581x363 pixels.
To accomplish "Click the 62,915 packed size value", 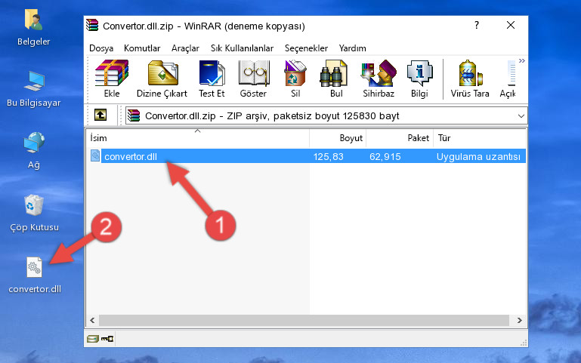I will tap(385, 156).
